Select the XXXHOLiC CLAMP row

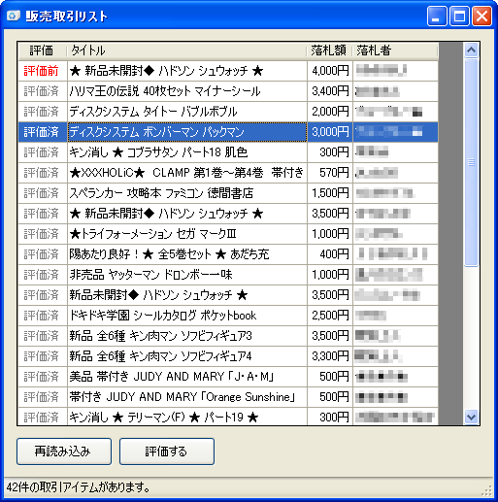228,173
